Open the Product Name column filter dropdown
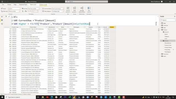The image size is (176, 99). (x=46, y=27)
